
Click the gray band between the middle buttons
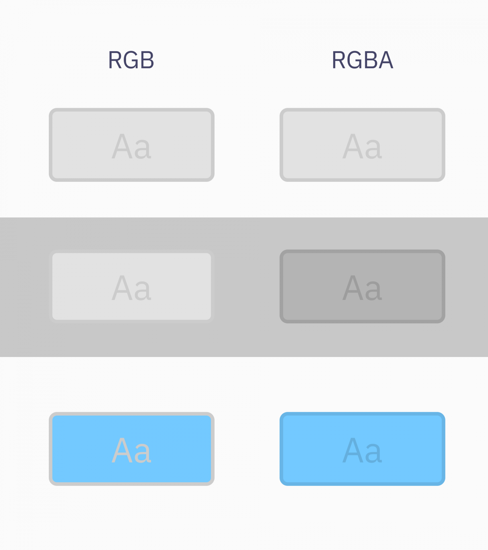pos(247,287)
